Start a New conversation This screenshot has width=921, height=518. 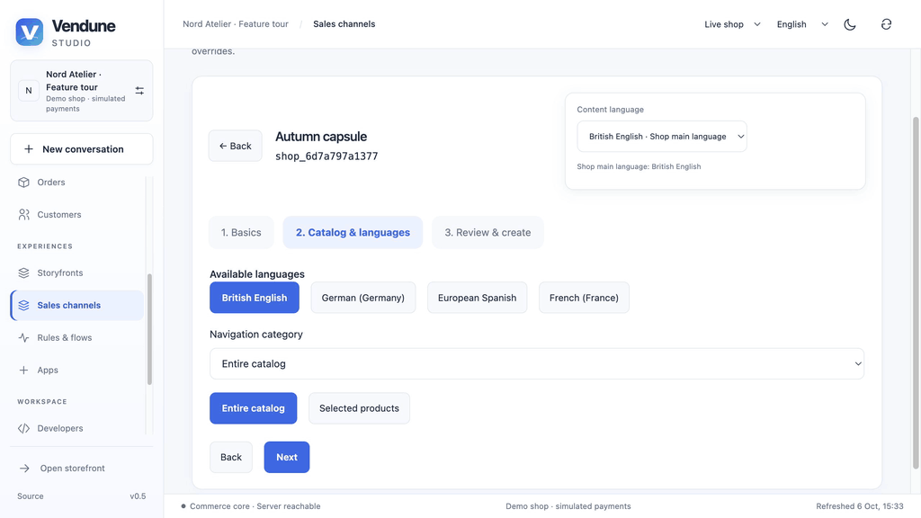coord(82,149)
